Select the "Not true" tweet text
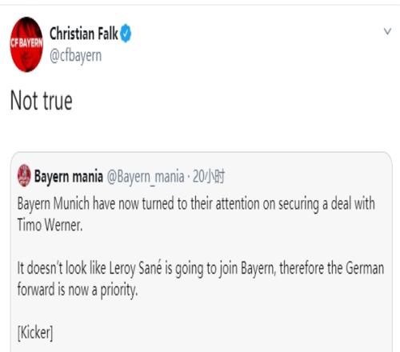 pos(42,101)
